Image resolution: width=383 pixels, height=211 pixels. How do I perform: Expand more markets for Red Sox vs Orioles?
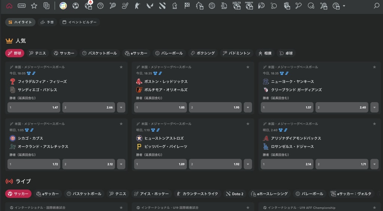(248, 107)
